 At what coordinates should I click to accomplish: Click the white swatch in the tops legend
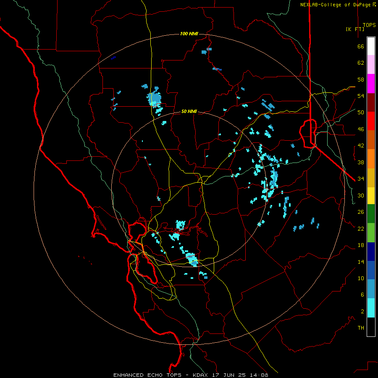point(371,46)
